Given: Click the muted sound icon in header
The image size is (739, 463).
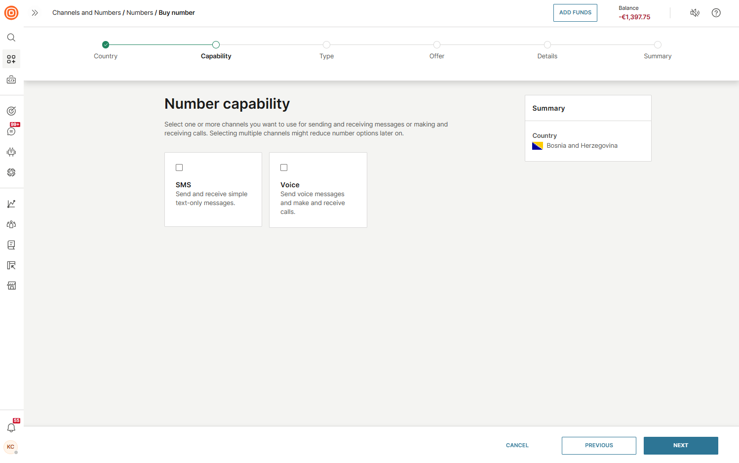Looking at the screenshot, I should coord(695,13).
